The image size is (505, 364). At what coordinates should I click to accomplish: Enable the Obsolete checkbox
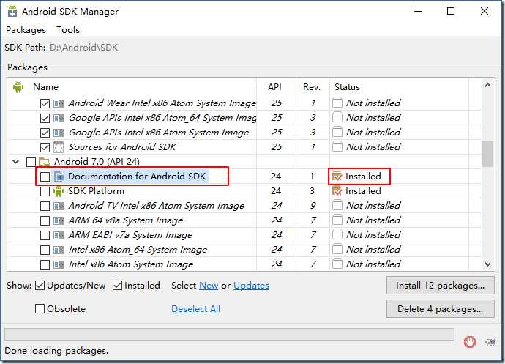click(x=40, y=308)
